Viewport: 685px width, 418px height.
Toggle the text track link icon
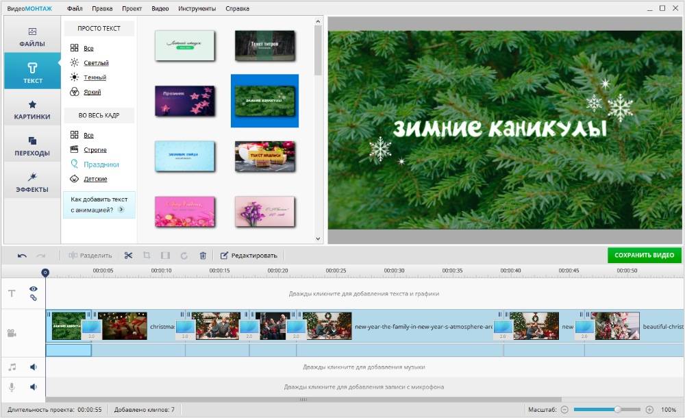click(33, 298)
